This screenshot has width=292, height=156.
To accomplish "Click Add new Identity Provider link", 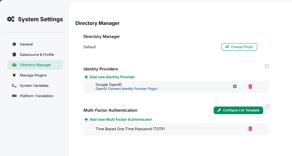I will pyautogui.click(x=112, y=77).
